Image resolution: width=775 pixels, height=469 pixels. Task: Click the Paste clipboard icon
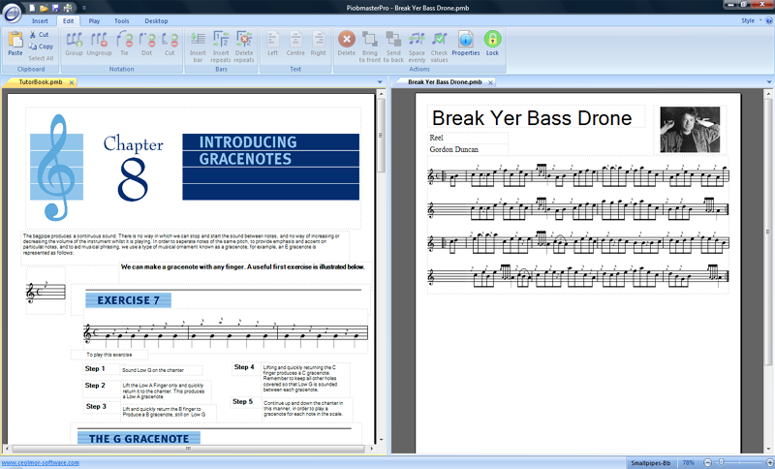pos(15,43)
